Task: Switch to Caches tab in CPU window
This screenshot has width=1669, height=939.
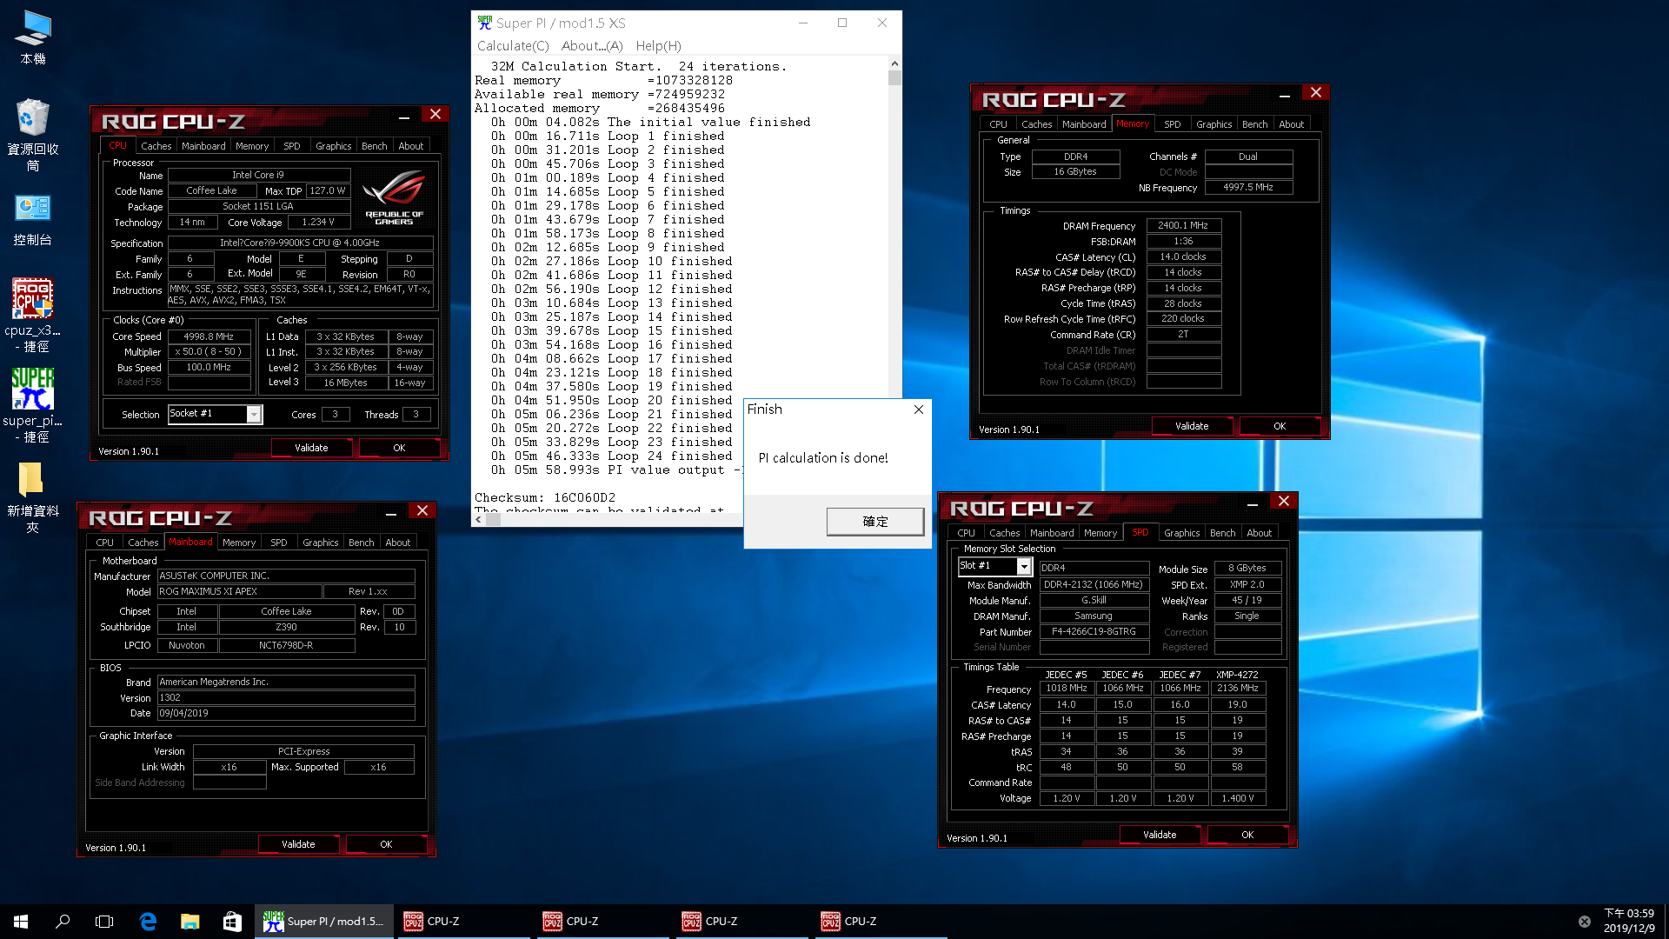Action: pos(156,146)
